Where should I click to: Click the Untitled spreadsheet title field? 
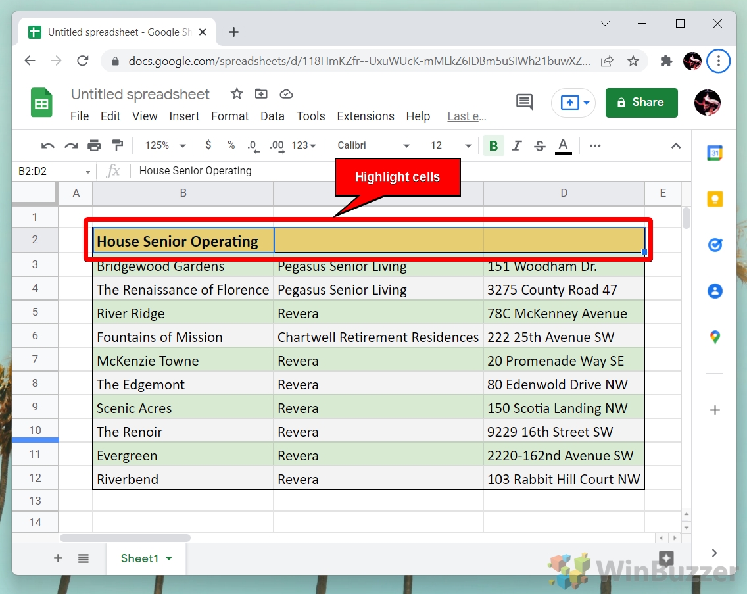tap(140, 94)
